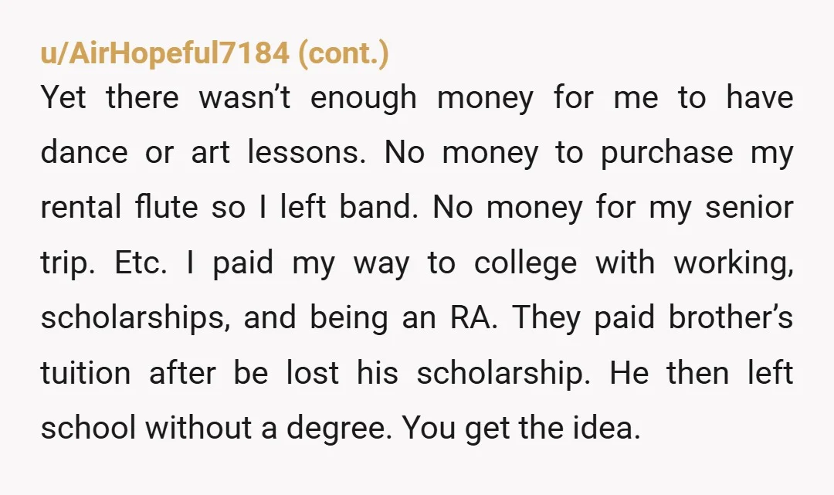Click the word "rental"
The image size is (834, 495).
81,207
